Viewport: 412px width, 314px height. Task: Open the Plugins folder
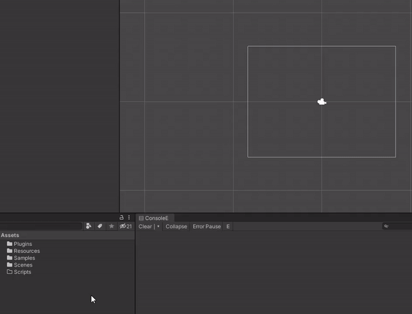coord(23,244)
